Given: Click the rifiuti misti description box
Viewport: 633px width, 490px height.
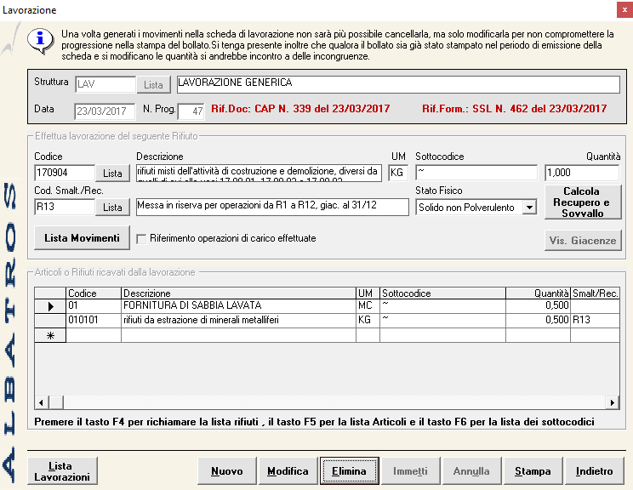Looking at the screenshot, I should (x=259, y=173).
